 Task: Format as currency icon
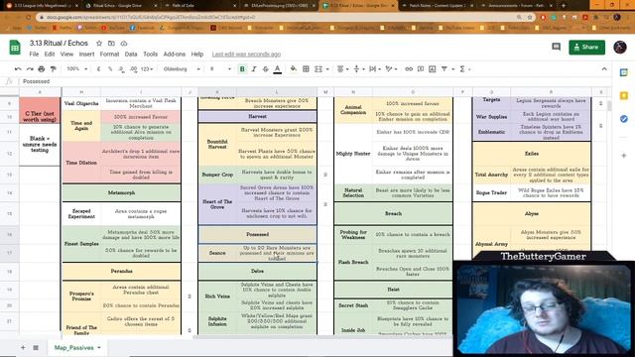tap(98, 69)
